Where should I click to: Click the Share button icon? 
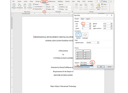click(x=112, y=1)
